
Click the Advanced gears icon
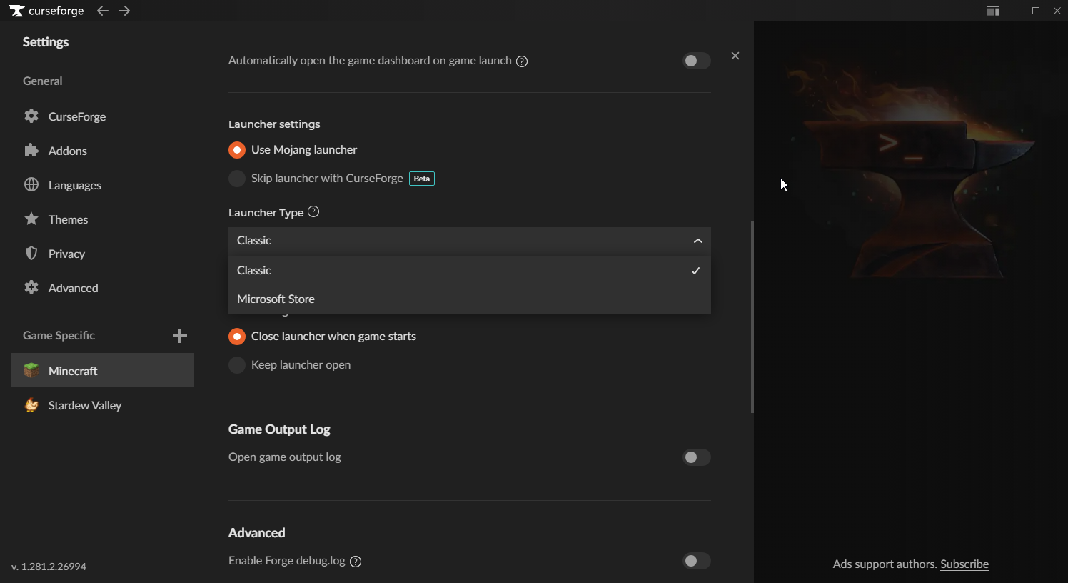tap(31, 287)
